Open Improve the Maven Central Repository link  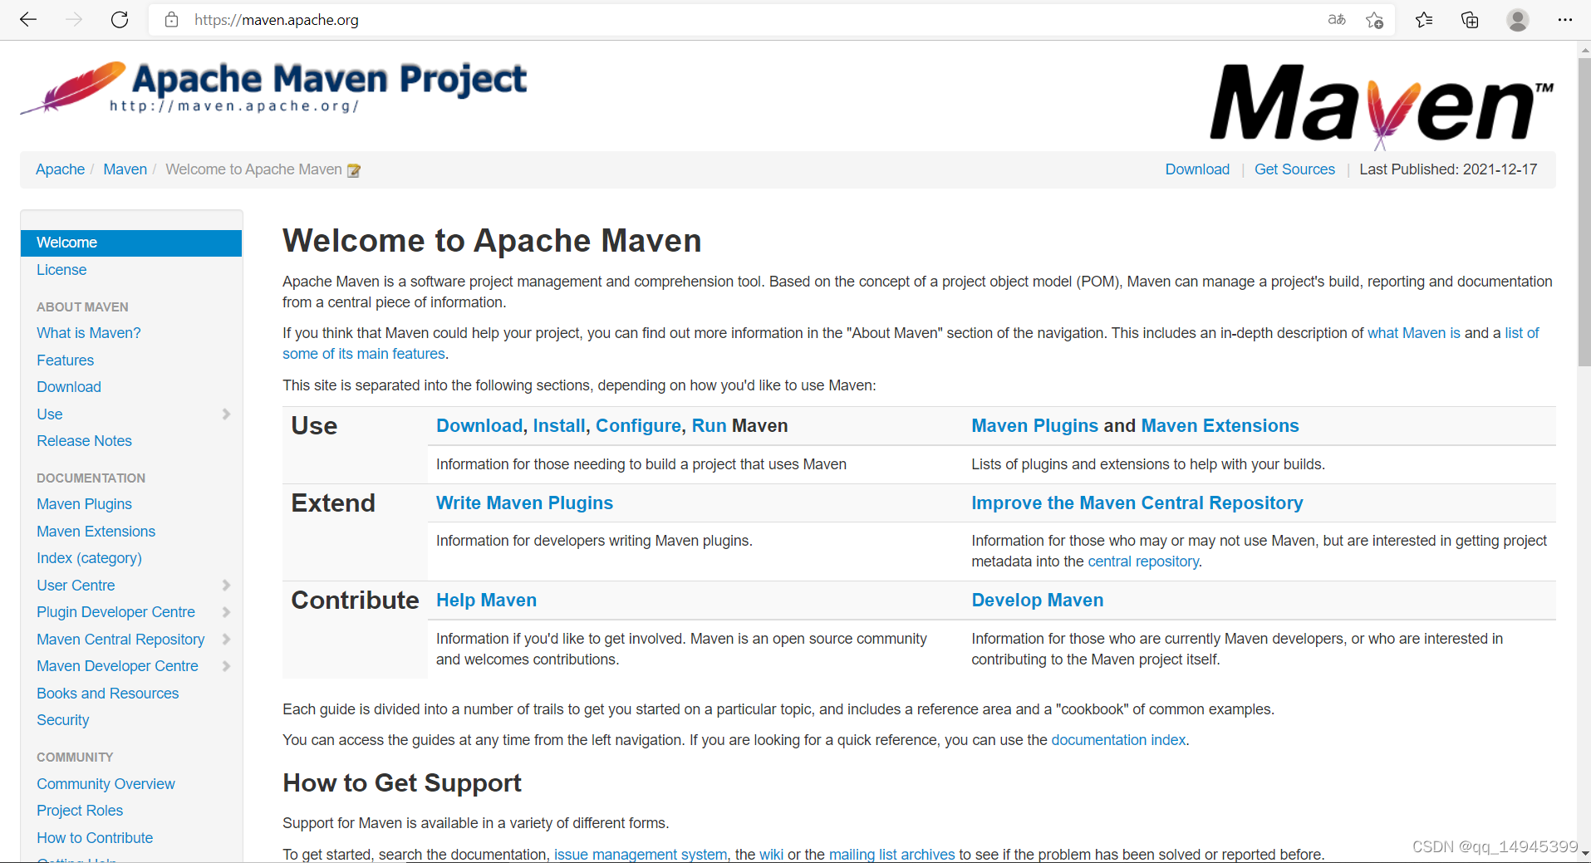pyautogui.click(x=1137, y=503)
